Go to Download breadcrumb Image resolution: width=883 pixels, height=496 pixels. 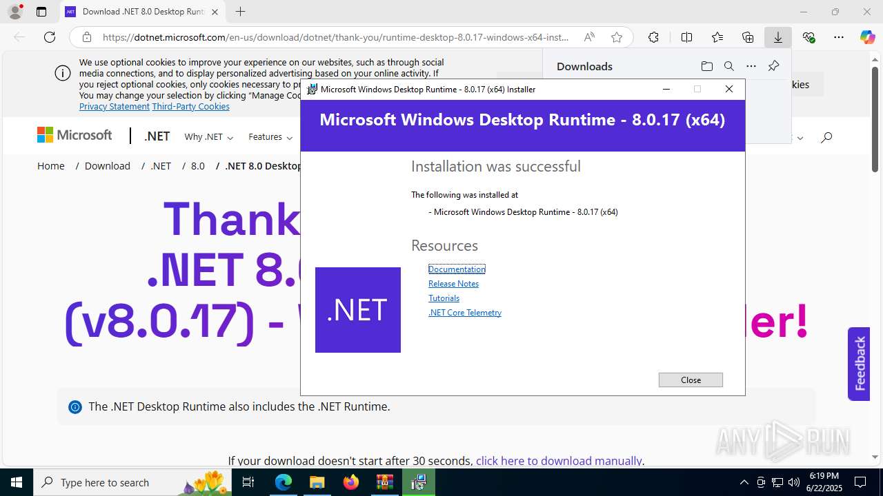(x=108, y=166)
